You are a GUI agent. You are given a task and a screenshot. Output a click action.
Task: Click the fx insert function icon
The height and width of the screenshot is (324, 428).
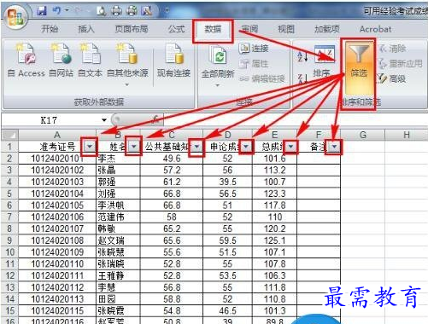pyautogui.click(x=155, y=119)
